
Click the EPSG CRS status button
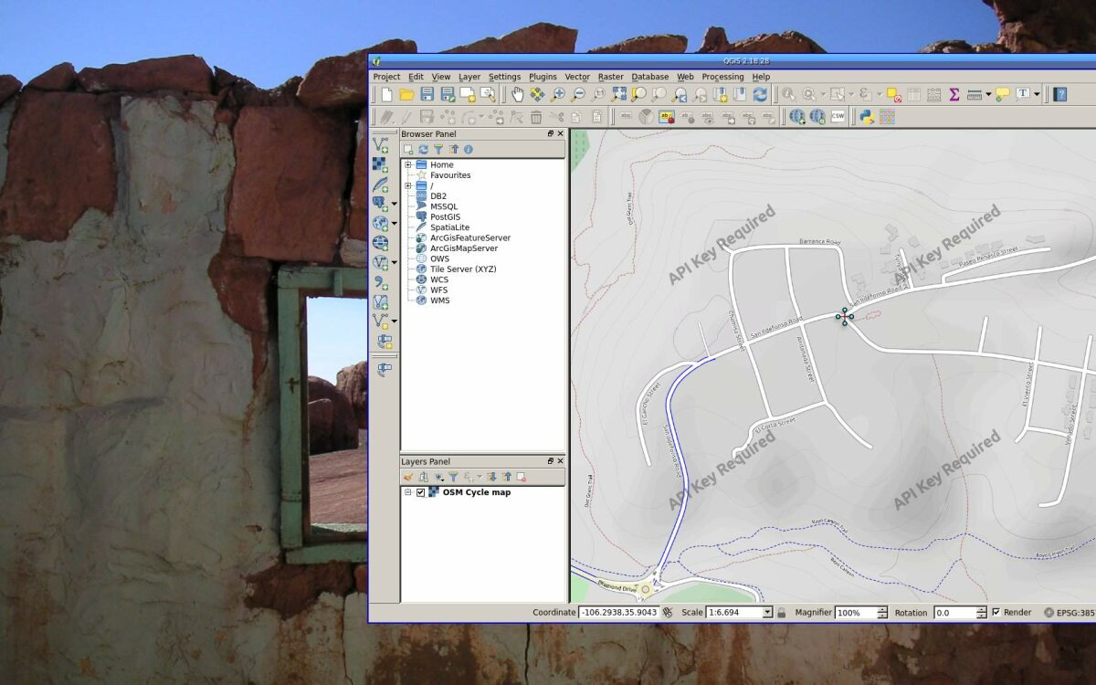[1069, 613]
